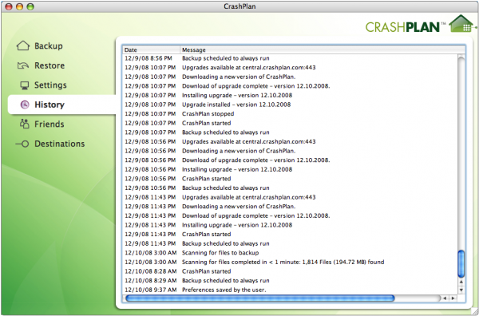Select 10:07 PM 'Downloading a new version' row
The image size is (479, 316).
click(x=291, y=77)
